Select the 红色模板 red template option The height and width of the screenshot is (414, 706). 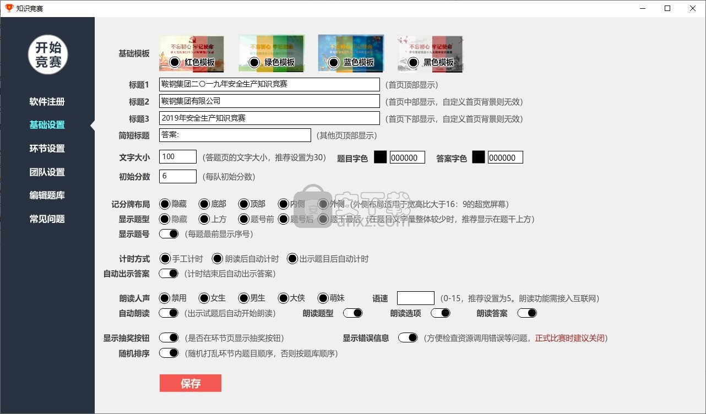(175, 62)
